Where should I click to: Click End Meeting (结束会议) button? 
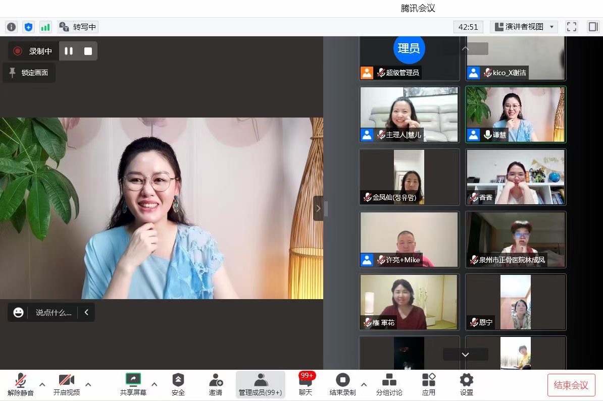[x=571, y=385]
